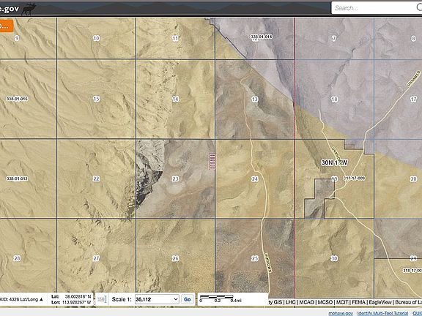Image resolution: width=422 pixels, height=316 pixels.
Task: Click section number 20 label
Action: (x=414, y=178)
